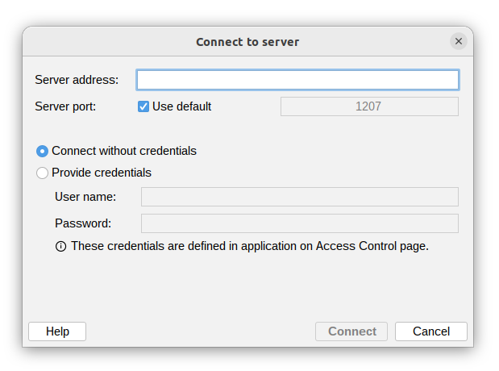Image resolution: width=499 pixels, height=371 pixels.
Task: Click the server port field showing 1207
Action: 369,106
